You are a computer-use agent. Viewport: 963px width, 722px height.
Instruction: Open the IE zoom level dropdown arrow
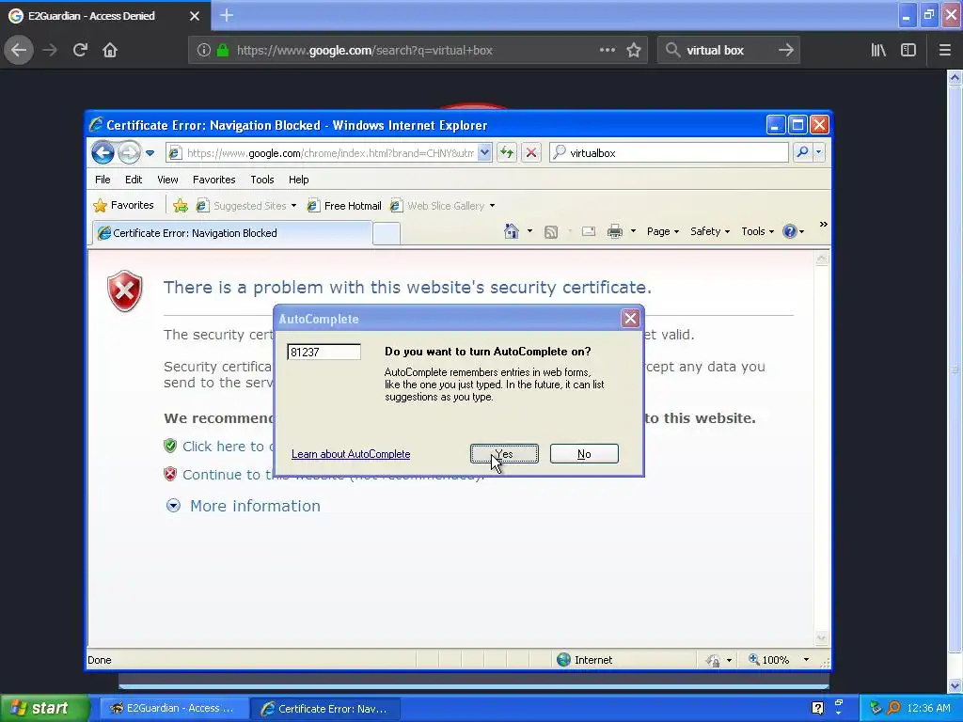click(x=806, y=660)
